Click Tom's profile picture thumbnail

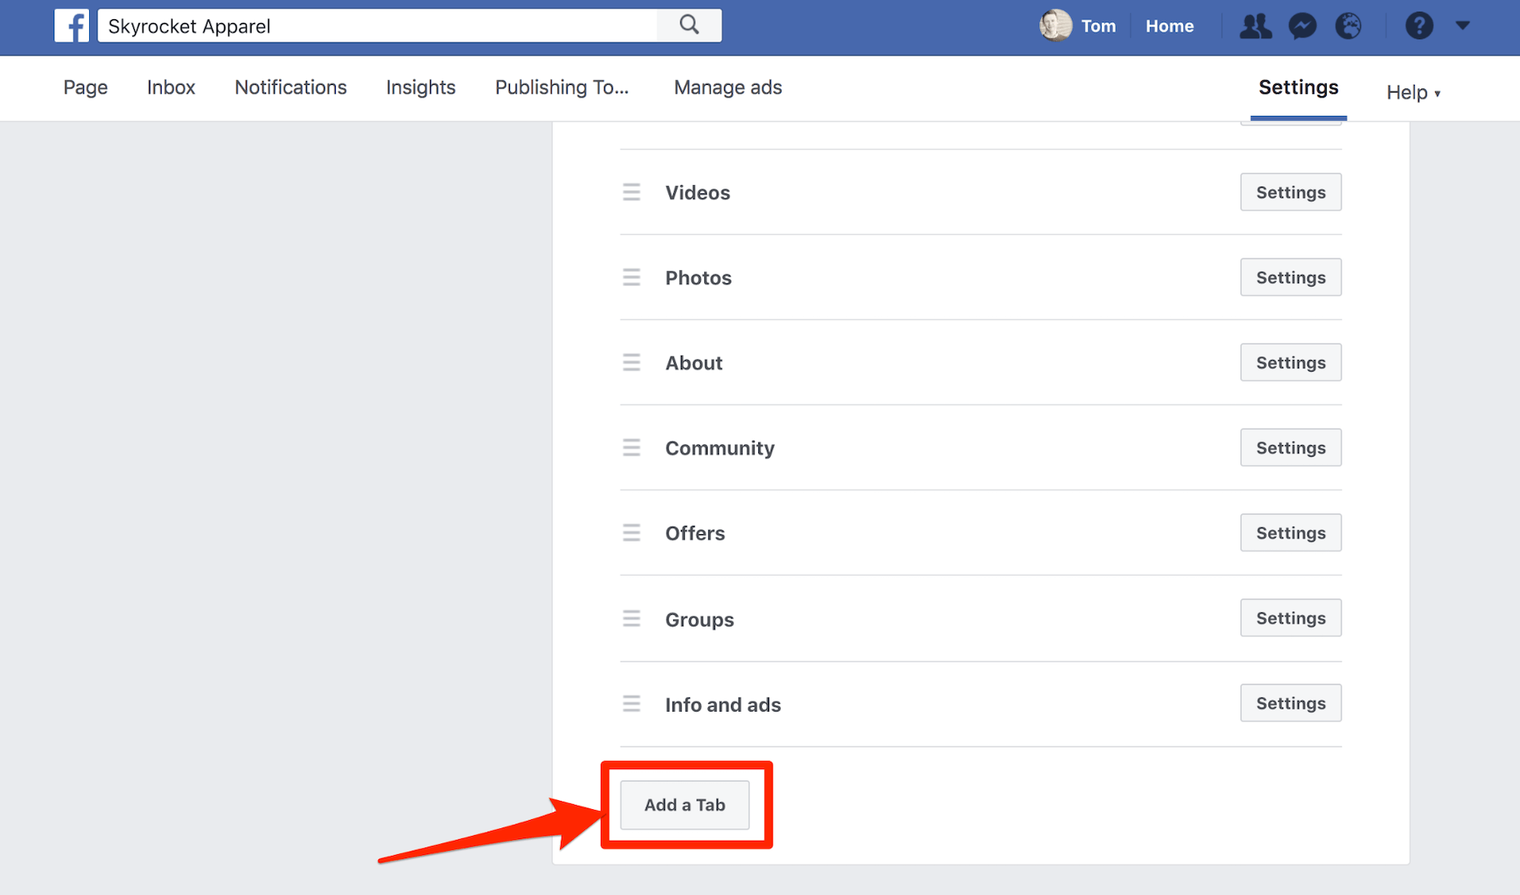coord(1055,25)
